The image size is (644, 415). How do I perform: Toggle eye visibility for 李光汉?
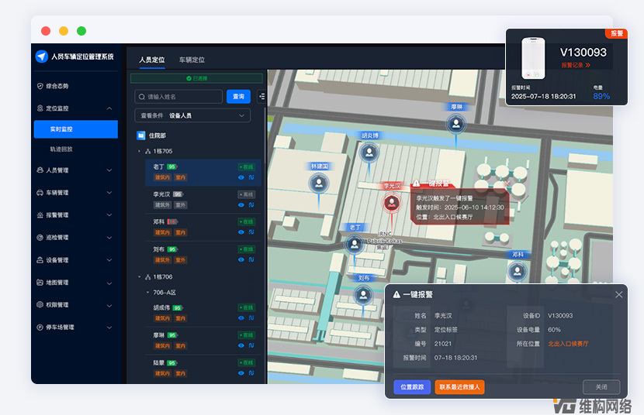[x=241, y=205]
